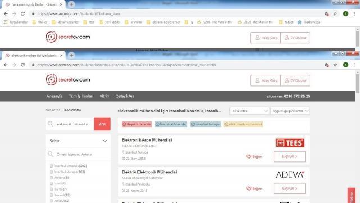The height and width of the screenshot is (203, 360).
Task: Reload the rear hava alanı window
Action: click(22, 14)
